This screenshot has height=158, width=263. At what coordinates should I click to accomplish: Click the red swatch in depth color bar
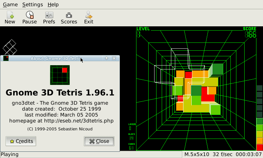pos(260,147)
